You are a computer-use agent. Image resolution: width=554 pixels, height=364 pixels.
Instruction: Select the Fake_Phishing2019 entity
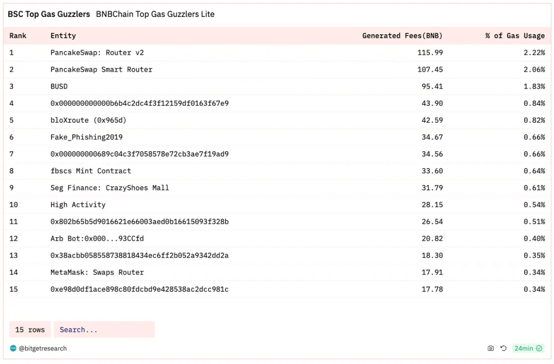87,137
